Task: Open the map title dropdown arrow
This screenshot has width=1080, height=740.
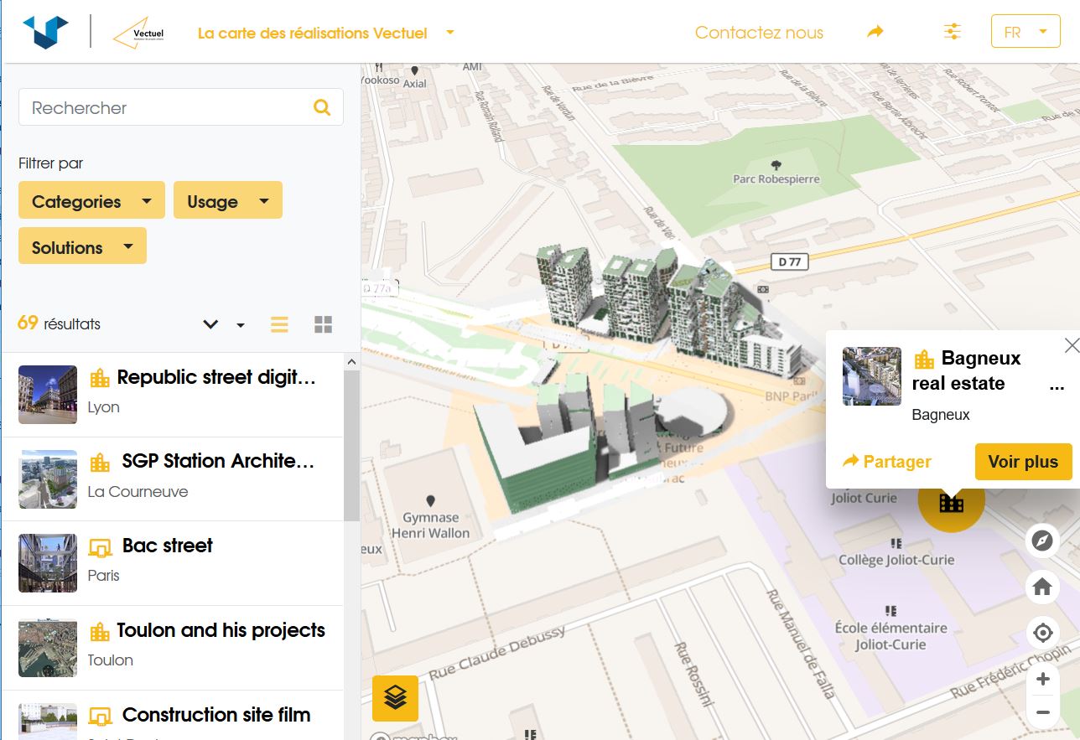Action: [x=450, y=33]
